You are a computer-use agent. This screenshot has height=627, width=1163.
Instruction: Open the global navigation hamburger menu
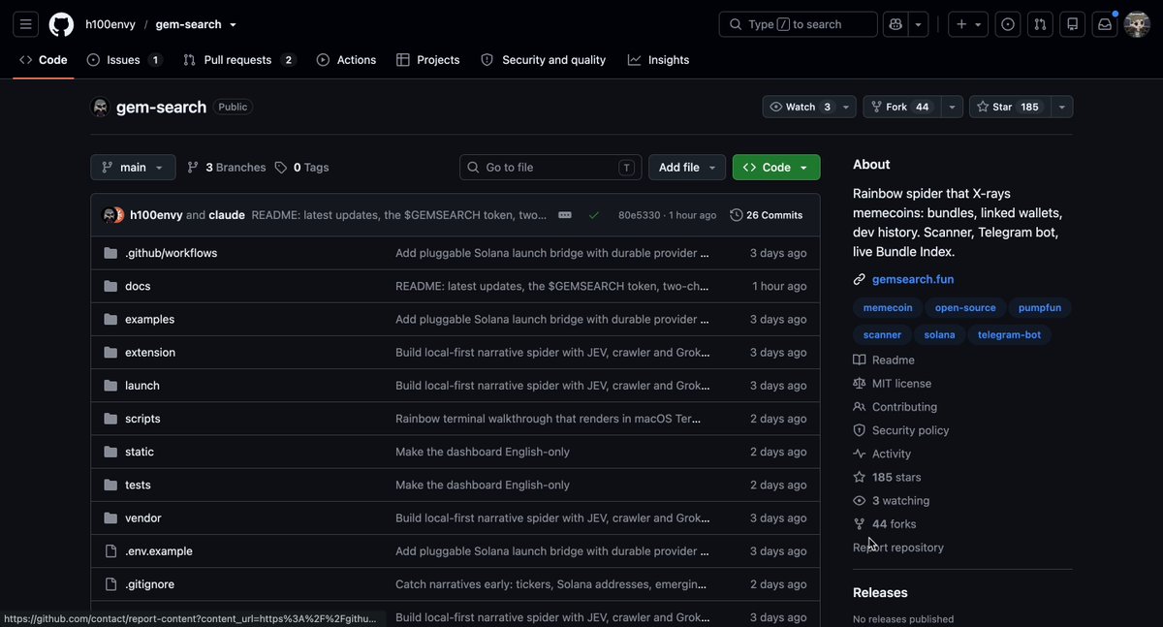pyautogui.click(x=25, y=24)
